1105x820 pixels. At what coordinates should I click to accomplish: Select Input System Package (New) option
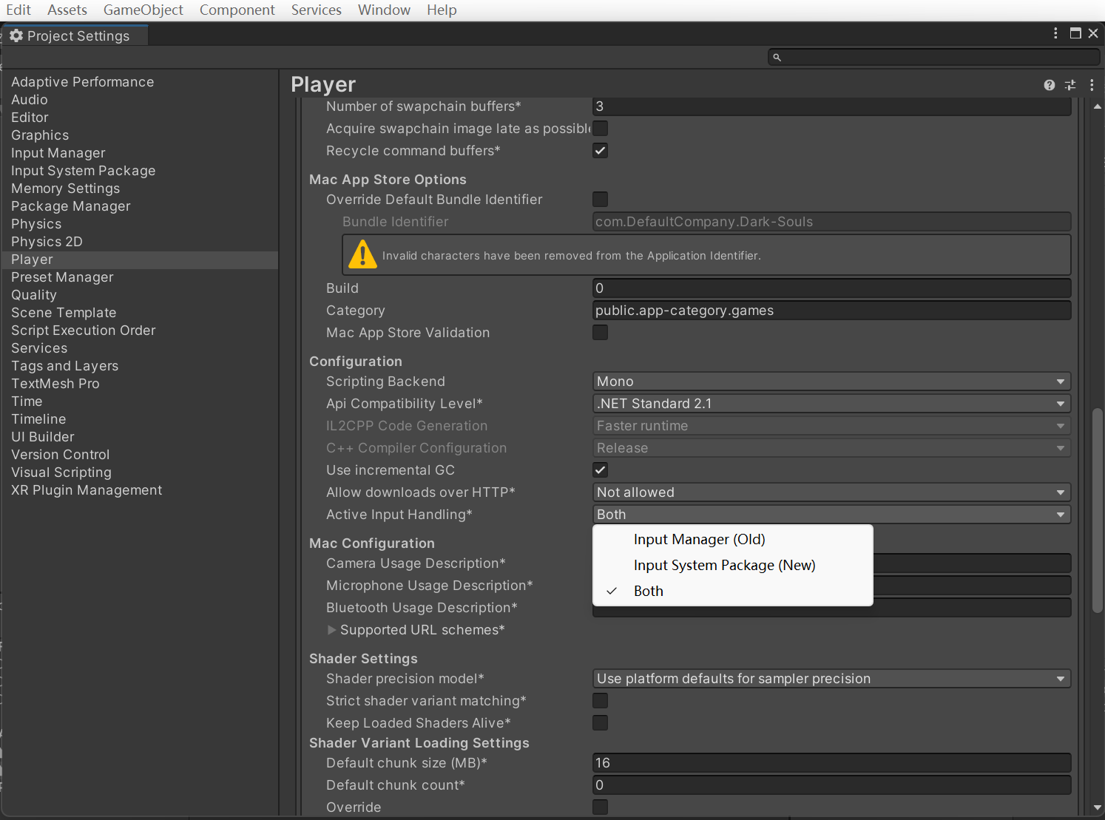click(x=724, y=565)
